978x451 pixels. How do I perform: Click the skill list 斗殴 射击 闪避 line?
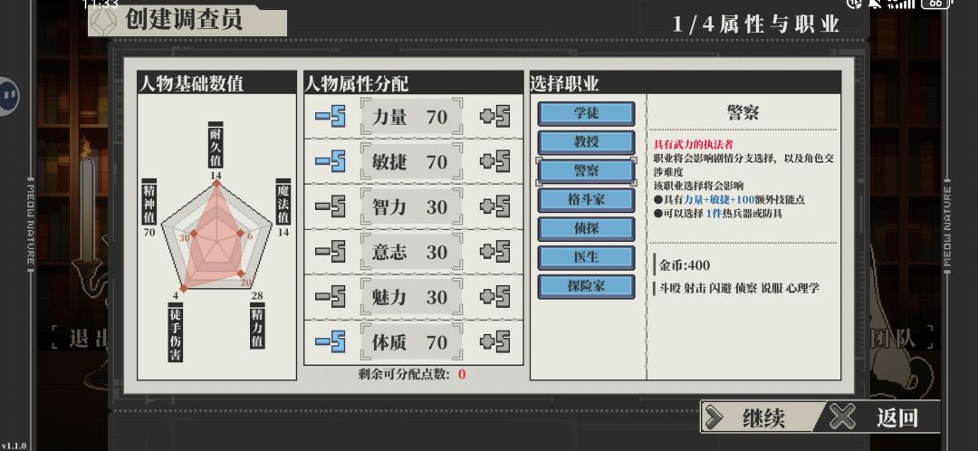[x=739, y=288]
